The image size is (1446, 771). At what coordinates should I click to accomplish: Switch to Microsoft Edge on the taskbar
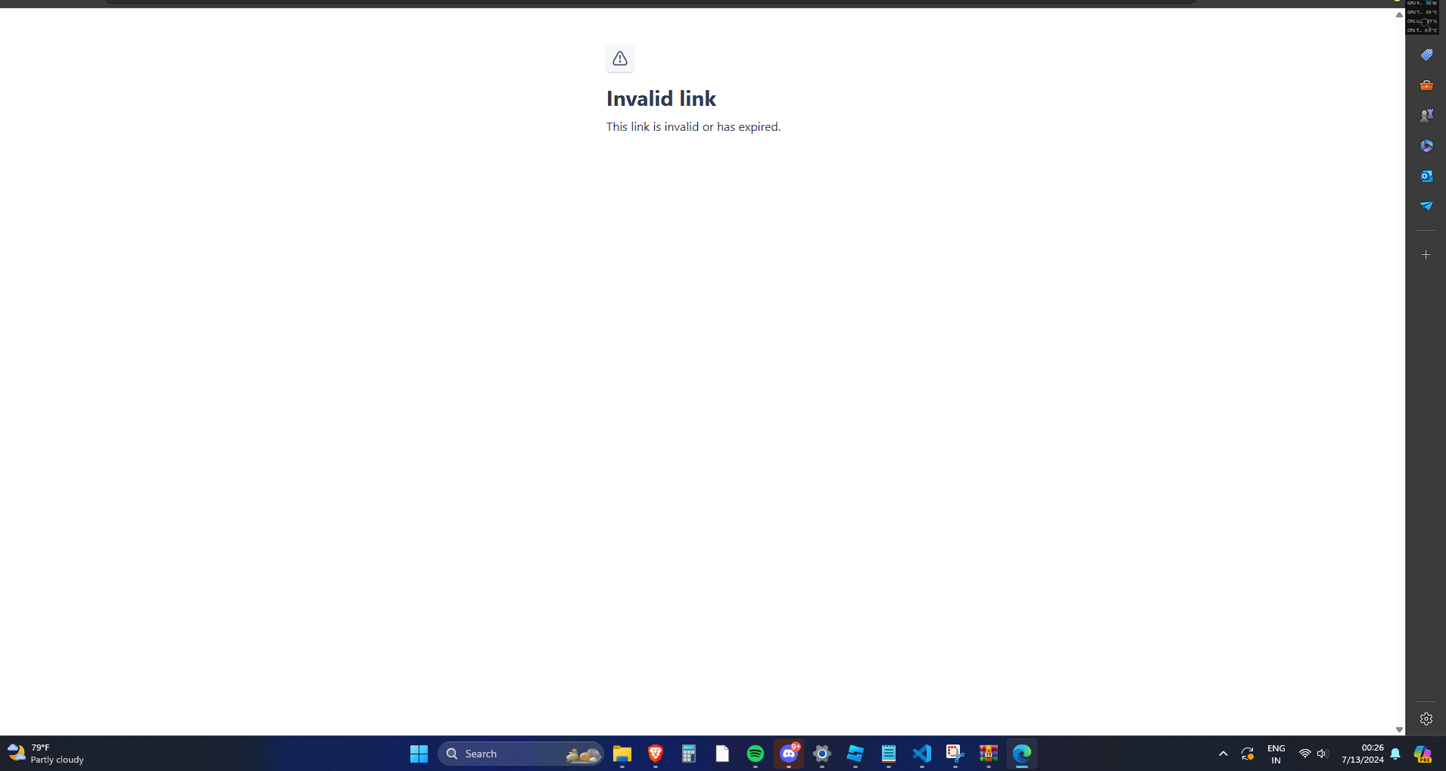click(x=1022, y=754)
